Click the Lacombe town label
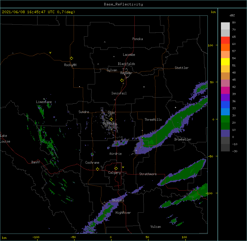This screenshot has height=241, width=247. click(129, 55)
